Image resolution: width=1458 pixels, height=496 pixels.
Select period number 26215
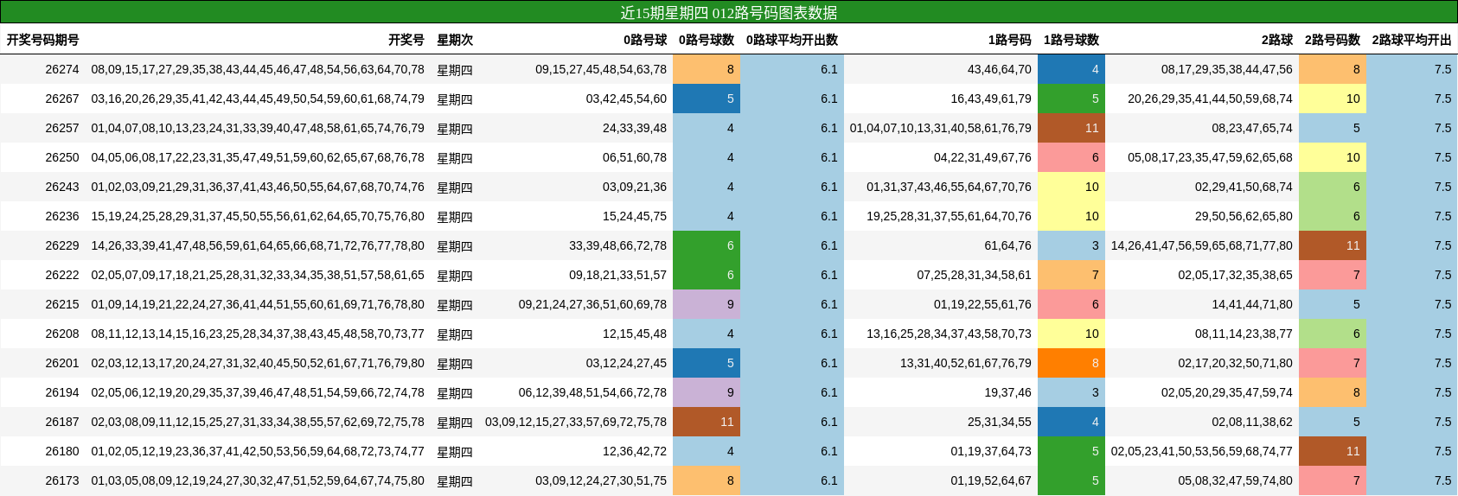pos(62,304)
